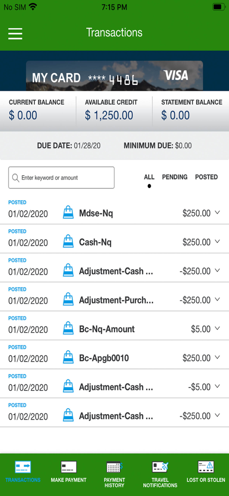
Task: Switch to the PENDING filter
Action: 174,177
